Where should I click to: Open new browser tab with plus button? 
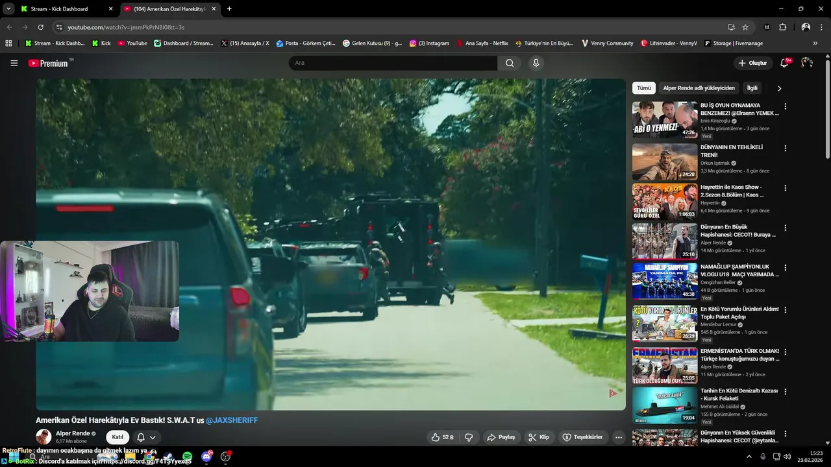(229, 9)
